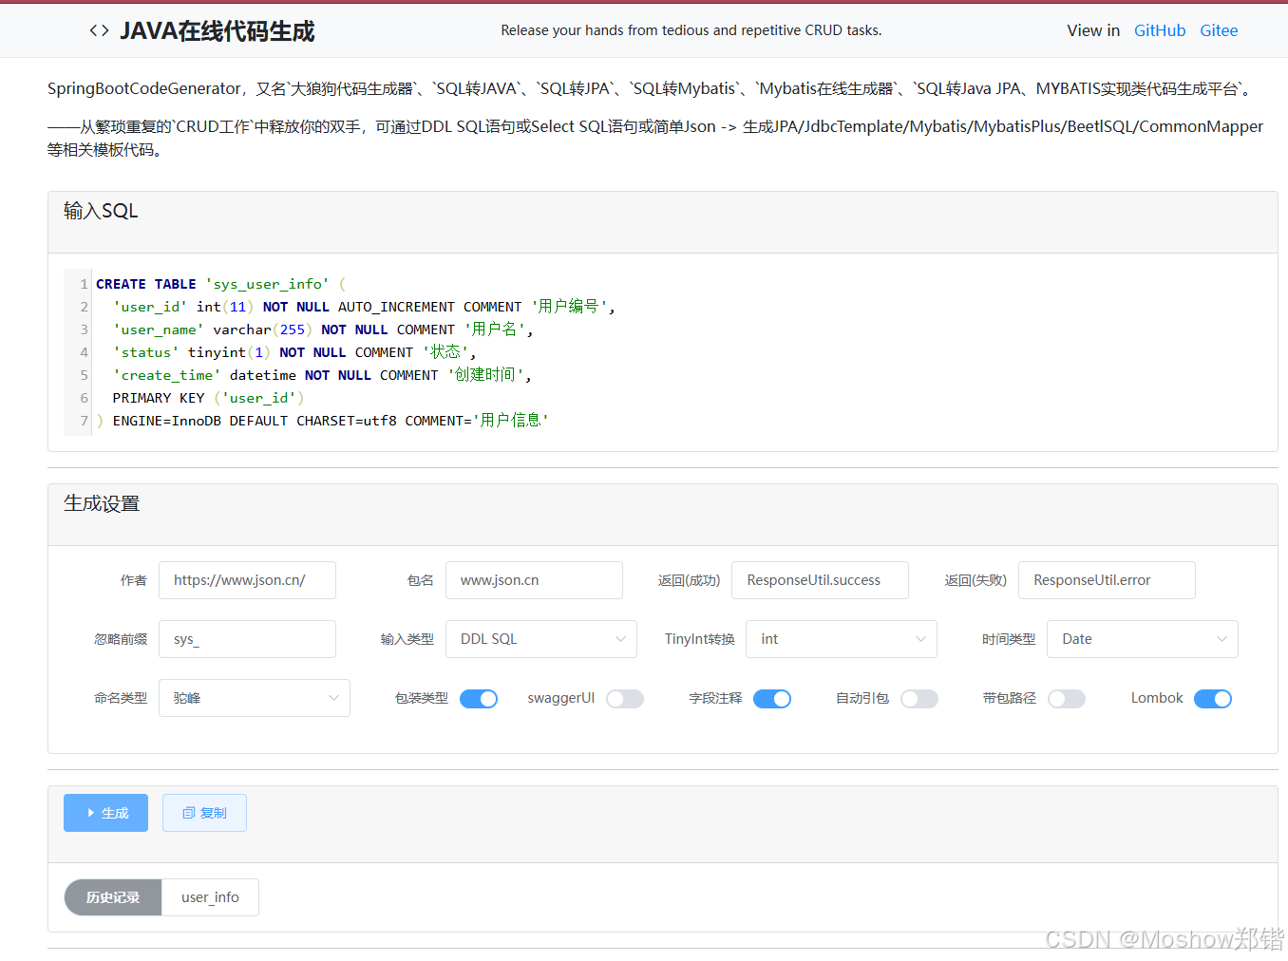Click the 'user_name' varchar(255) SQL line

coord(323,330)
